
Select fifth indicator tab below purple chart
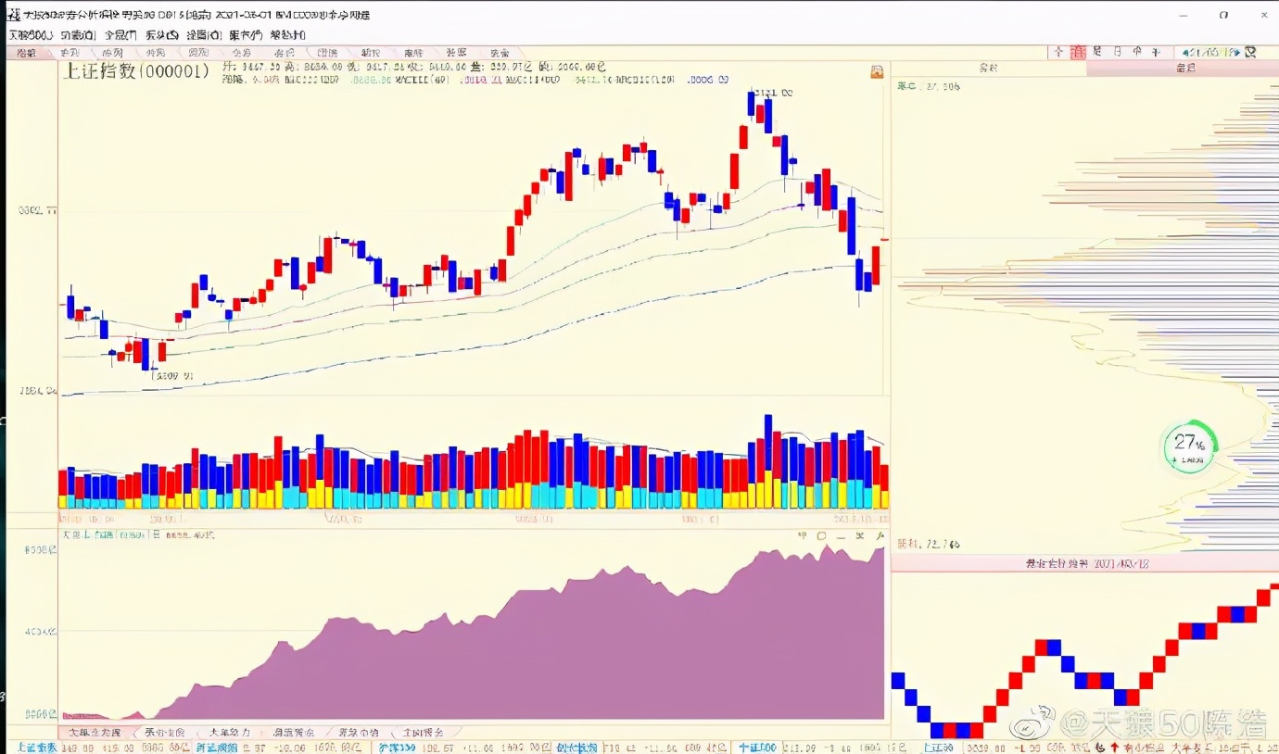(358, 732)
